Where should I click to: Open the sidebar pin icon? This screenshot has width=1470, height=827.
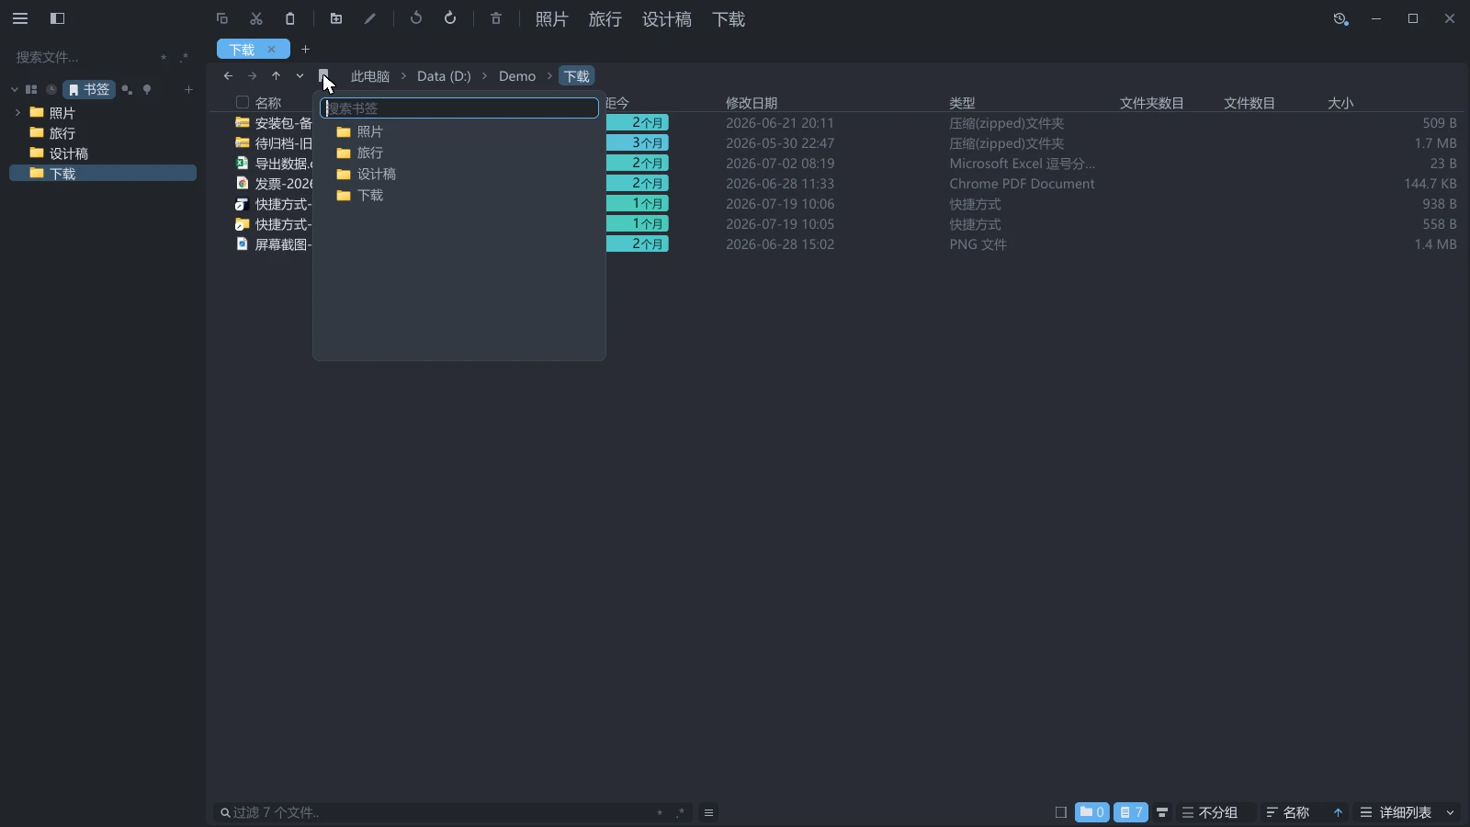(147, 89)
